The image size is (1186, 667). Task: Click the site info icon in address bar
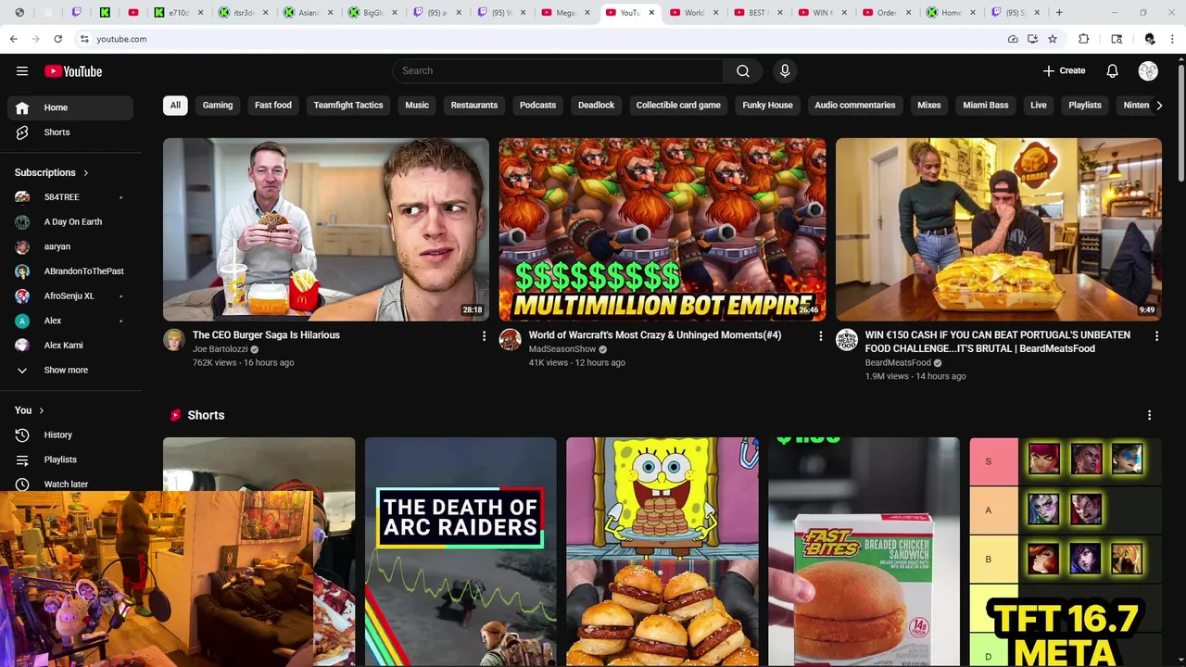pos(84,39)
